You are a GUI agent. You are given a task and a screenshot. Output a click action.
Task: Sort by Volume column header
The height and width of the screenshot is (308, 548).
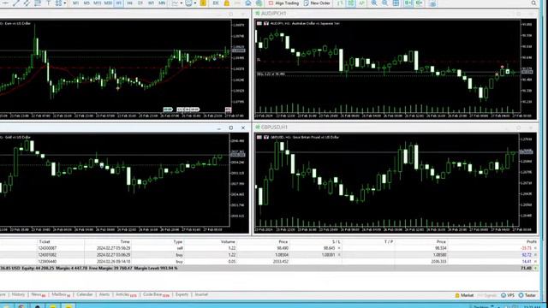(228, 241)
